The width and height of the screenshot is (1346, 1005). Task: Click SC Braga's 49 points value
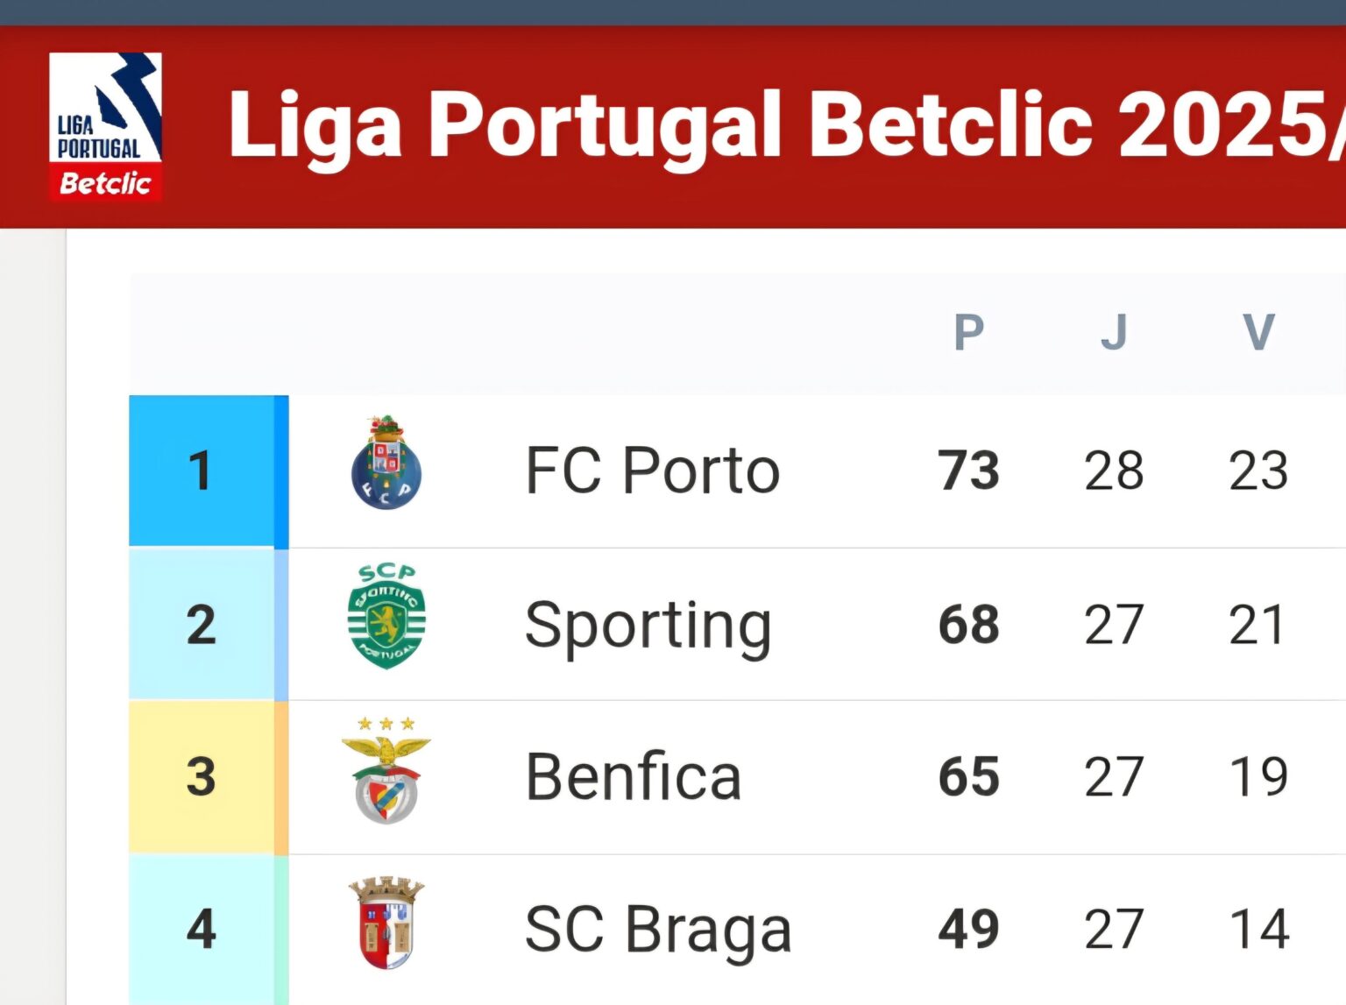coord(968,929)
